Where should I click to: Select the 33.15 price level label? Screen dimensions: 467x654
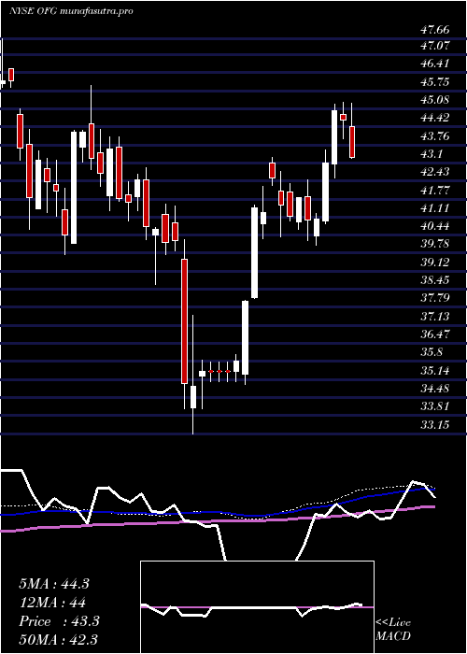click(435, 425)
